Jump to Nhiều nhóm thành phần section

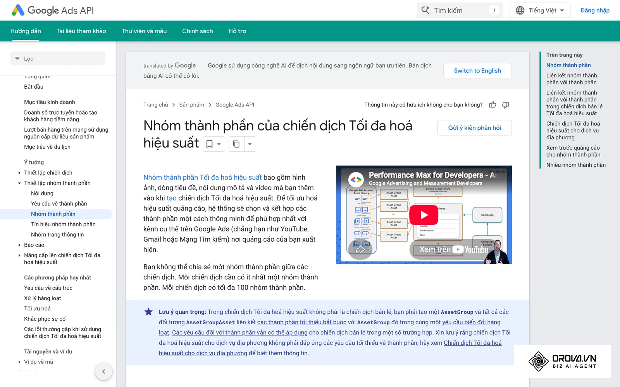coord(576,165)
